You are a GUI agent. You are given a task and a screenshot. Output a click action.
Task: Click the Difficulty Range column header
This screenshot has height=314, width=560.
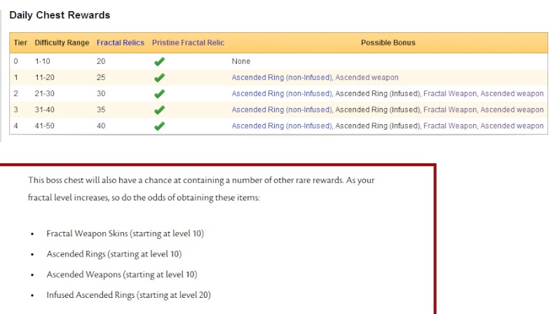62,43
